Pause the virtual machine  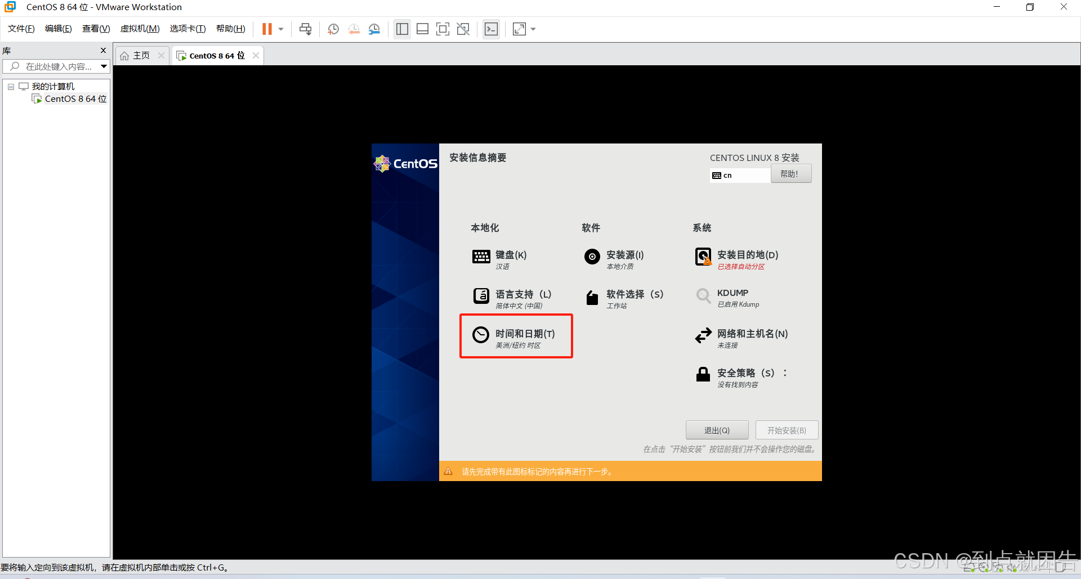click(267, 29)
